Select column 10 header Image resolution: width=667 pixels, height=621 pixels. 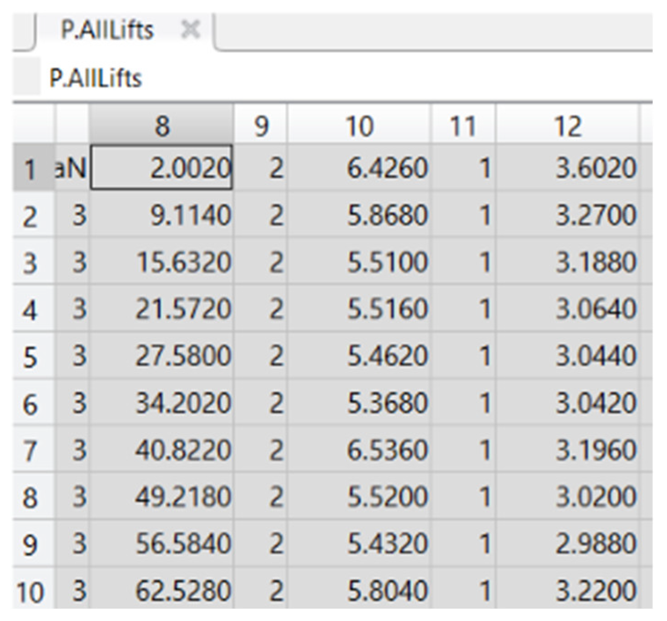(x=359, y=126)
